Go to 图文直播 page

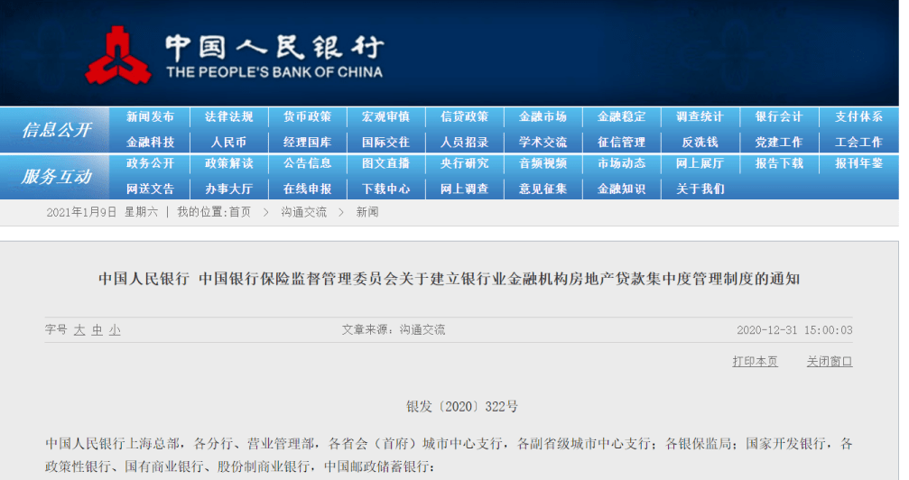385,163
